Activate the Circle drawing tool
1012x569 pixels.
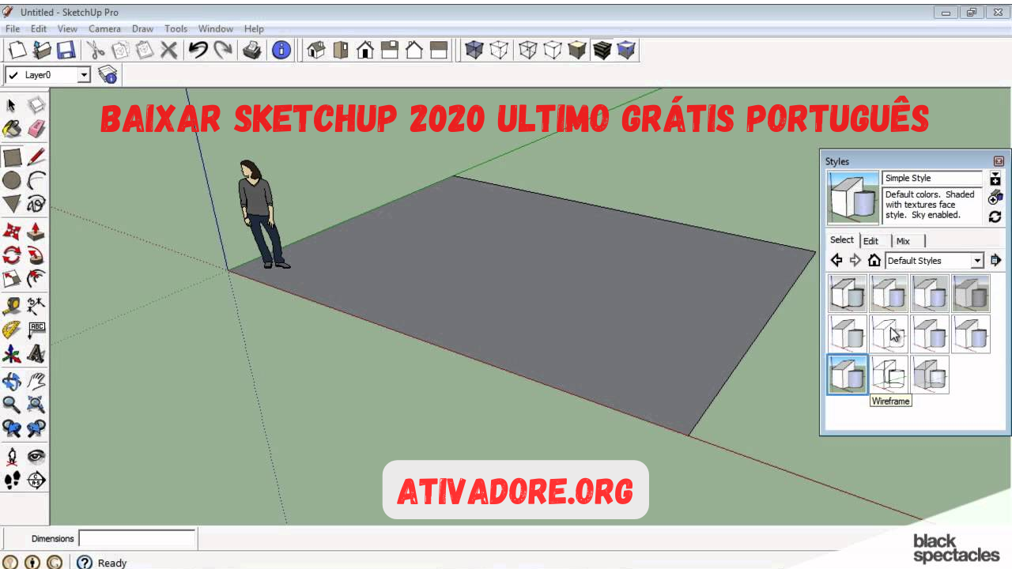pos(12,181)
